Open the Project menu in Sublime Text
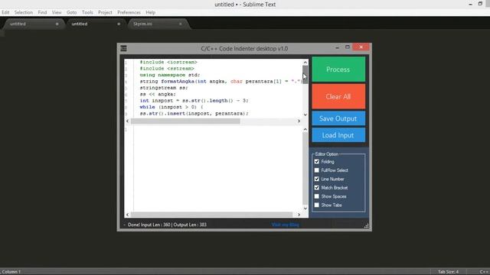 (105, 12)
